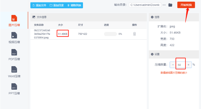Increase compression quality with plus button
The width and height of the screenshot is (201, 109).
[188, 65]
